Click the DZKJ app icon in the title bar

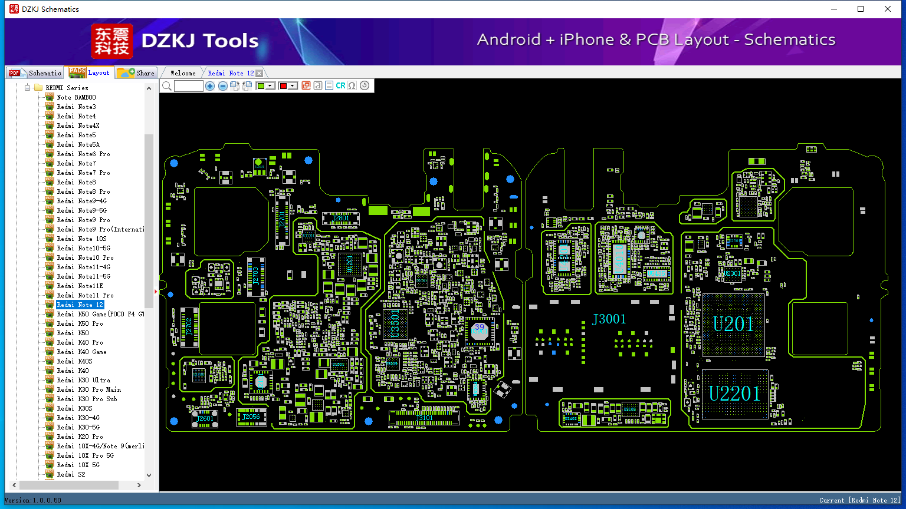click(14, 9)
